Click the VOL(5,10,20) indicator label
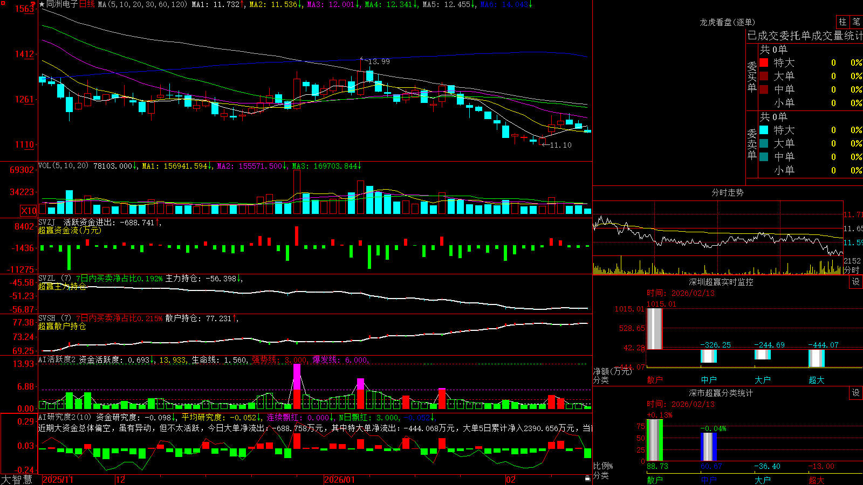This screenshot has height=485, width=863. [63, 166]
